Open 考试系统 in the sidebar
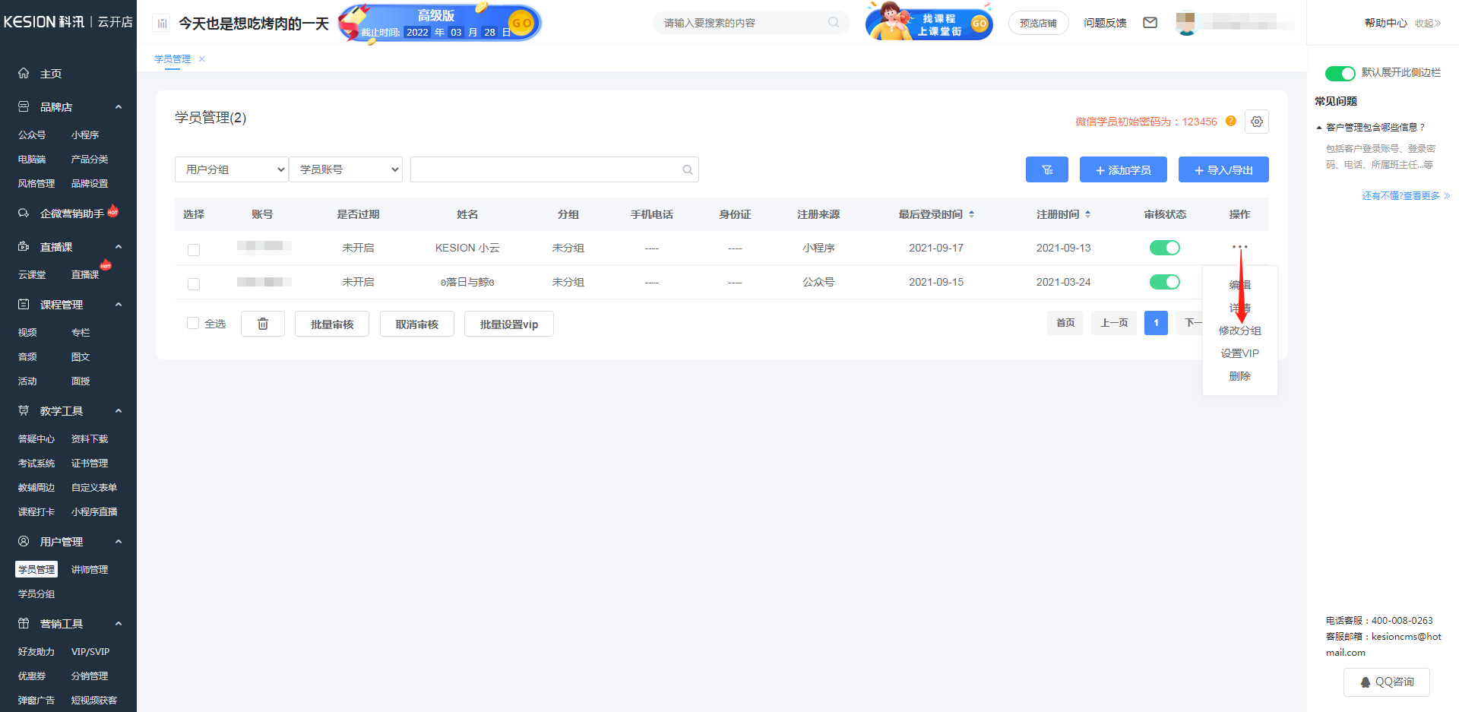1459x712 pixels. click(x=36, y=463)
